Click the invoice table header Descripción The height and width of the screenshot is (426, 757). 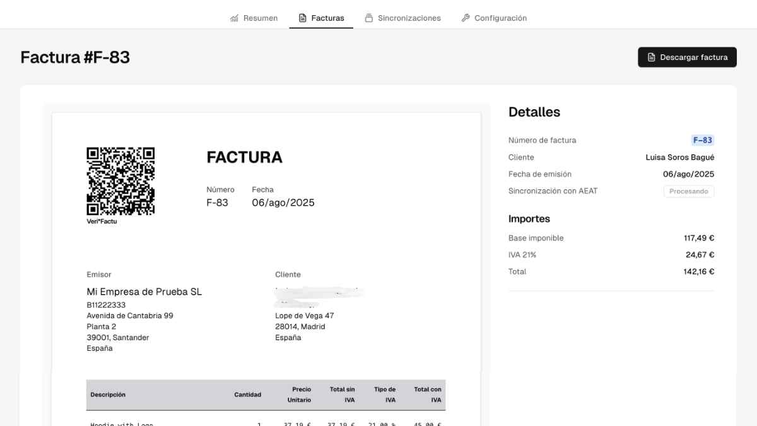pyautogui.click(x=108, y=394)
